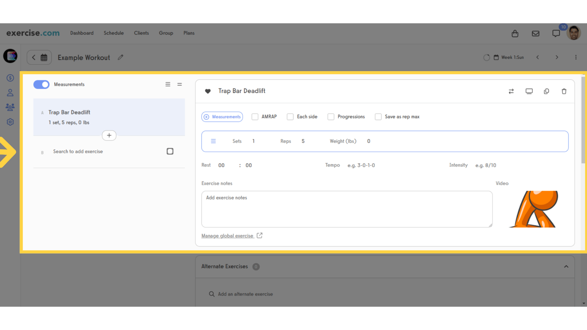Open the shopping bag icon in the header
587x330 pixels.
pos(515,34)
